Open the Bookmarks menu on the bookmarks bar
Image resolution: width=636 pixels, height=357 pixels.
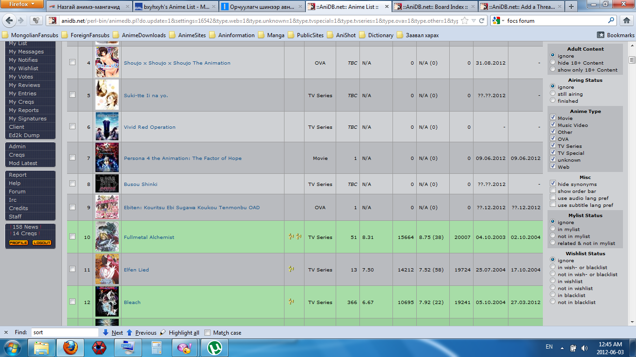(616, 35)
